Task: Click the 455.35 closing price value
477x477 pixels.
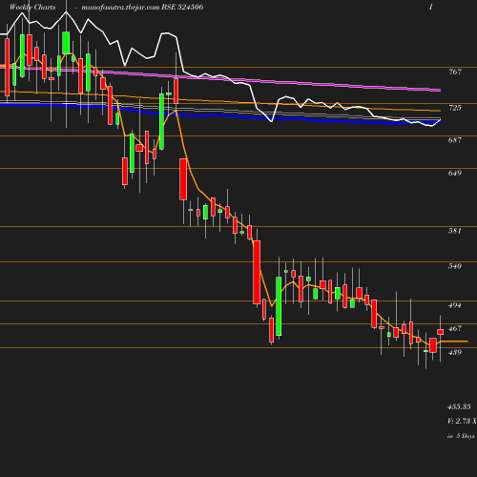Action: (x=459, y=406)
